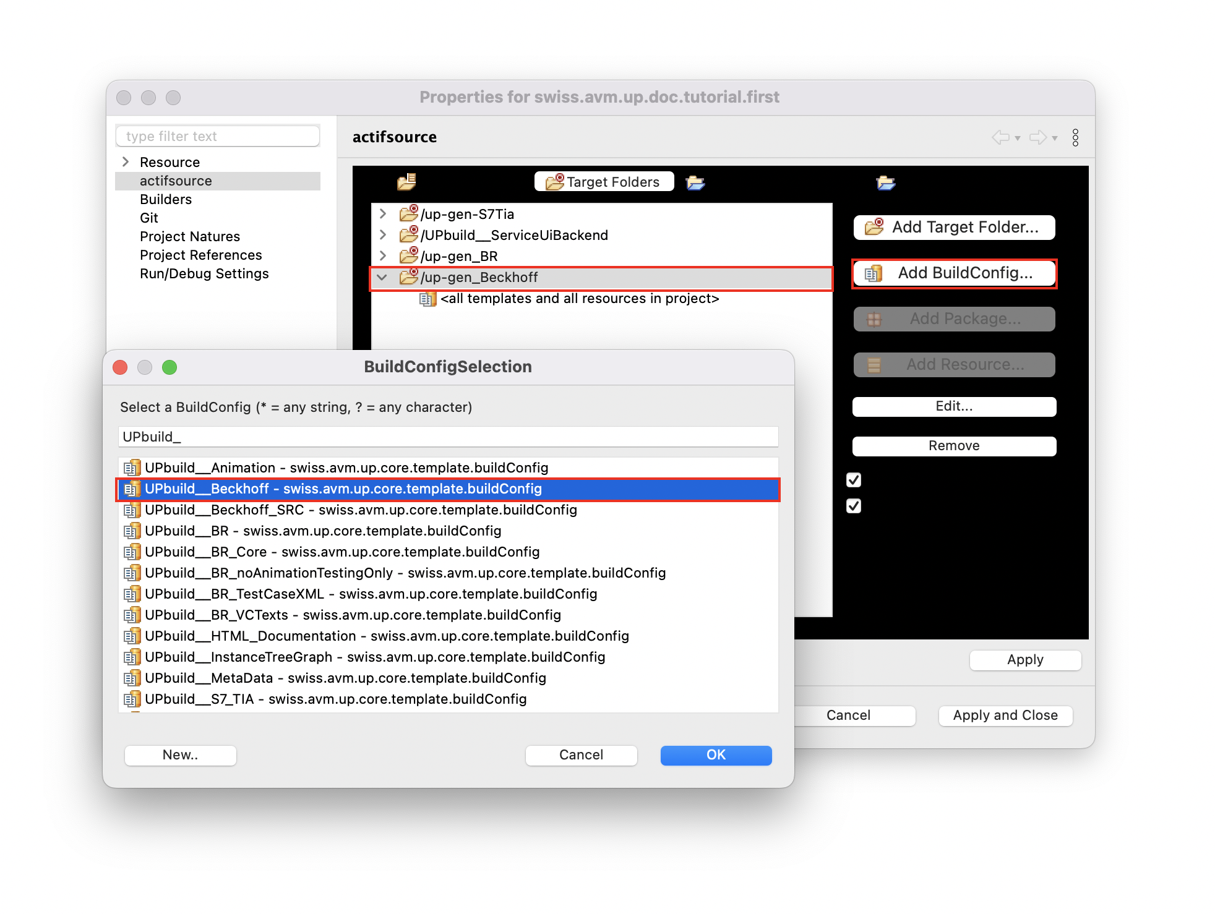Open the Builders settings page
Viewport: 1215px width, 914px height.
pos(166,199)
